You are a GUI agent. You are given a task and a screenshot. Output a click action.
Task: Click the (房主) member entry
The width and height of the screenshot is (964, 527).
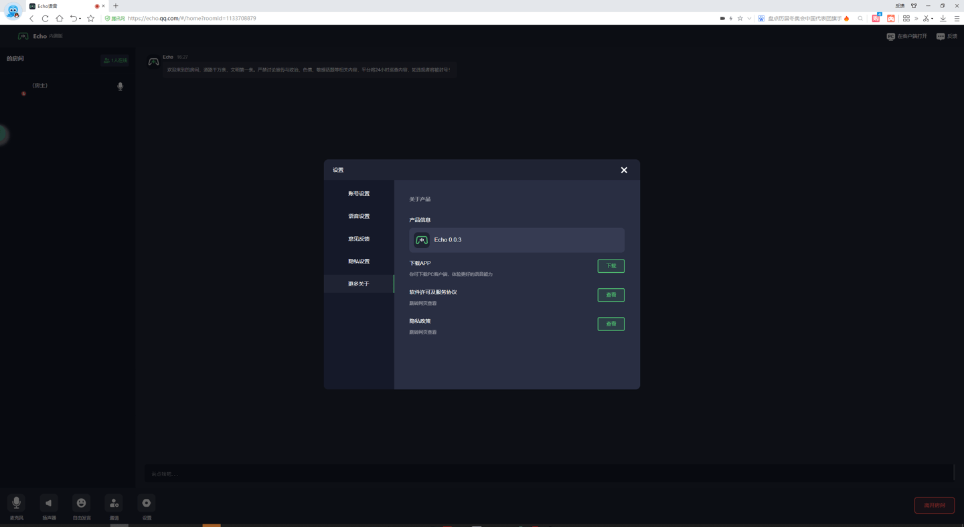coord(40,86)
